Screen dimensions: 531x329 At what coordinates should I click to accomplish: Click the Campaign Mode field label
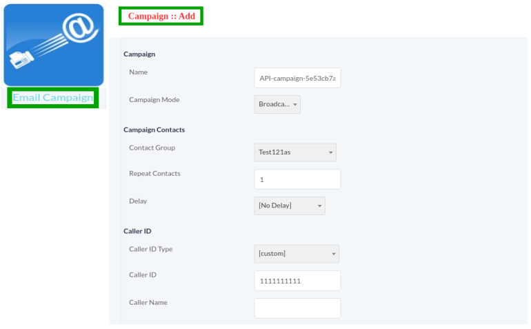[x=154, y=100]
